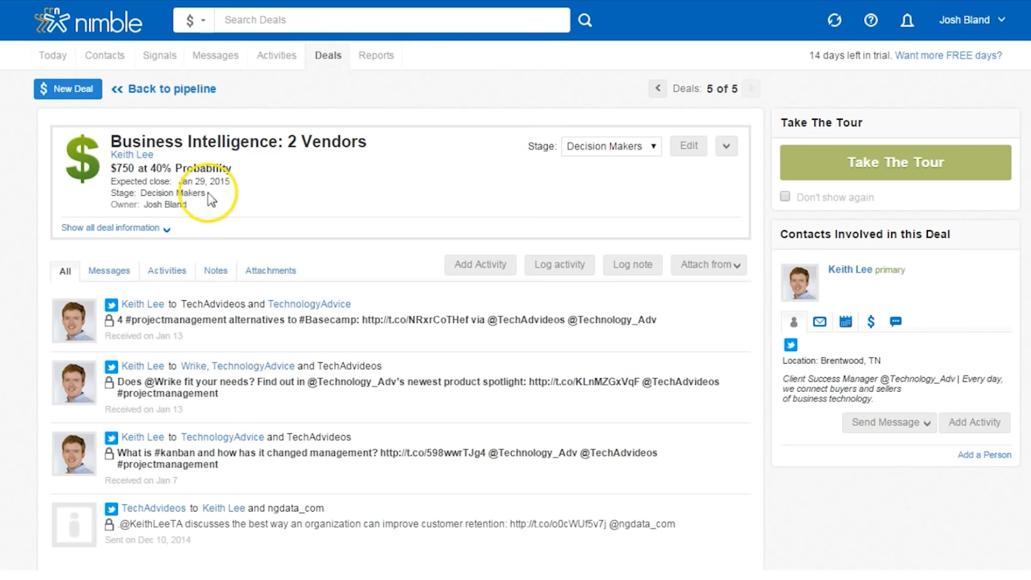Click the Edit deal button
Screen dimensions: 1031x580
tap(689, 146)
